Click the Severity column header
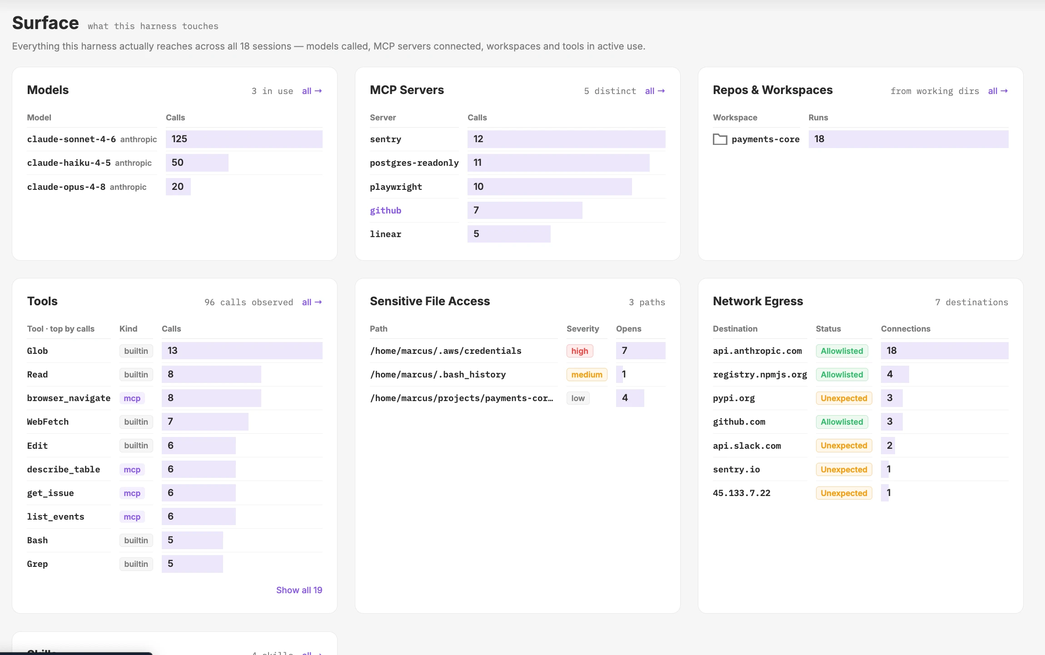The image size is (1045, 655). [x=582, y=328]
